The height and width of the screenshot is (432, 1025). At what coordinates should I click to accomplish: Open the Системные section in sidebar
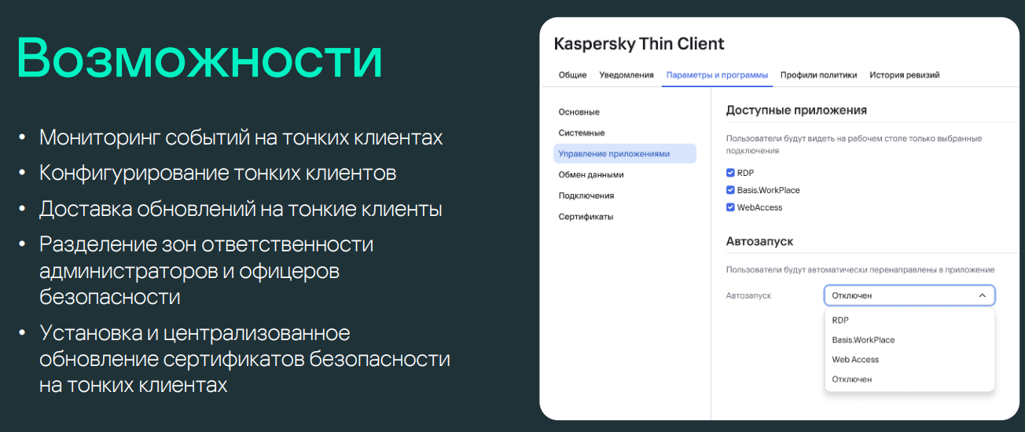point(582,133)
